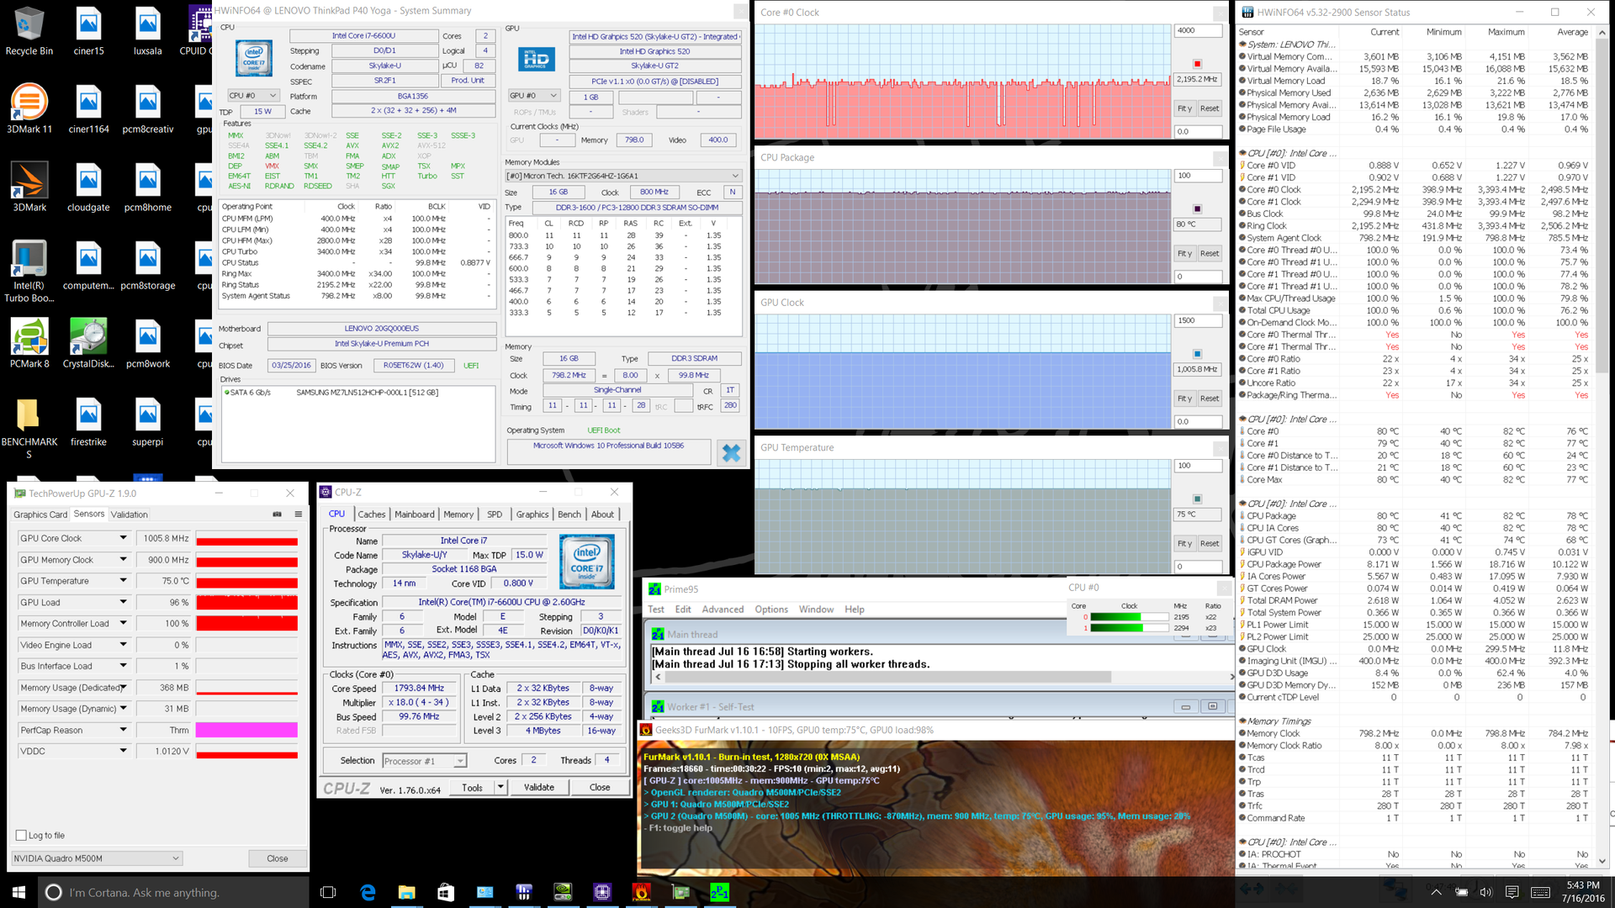Open Video Engine Load sensor dropdown
The height and width of the screenshot is (908, 1615).
click(x=123, y=645)
